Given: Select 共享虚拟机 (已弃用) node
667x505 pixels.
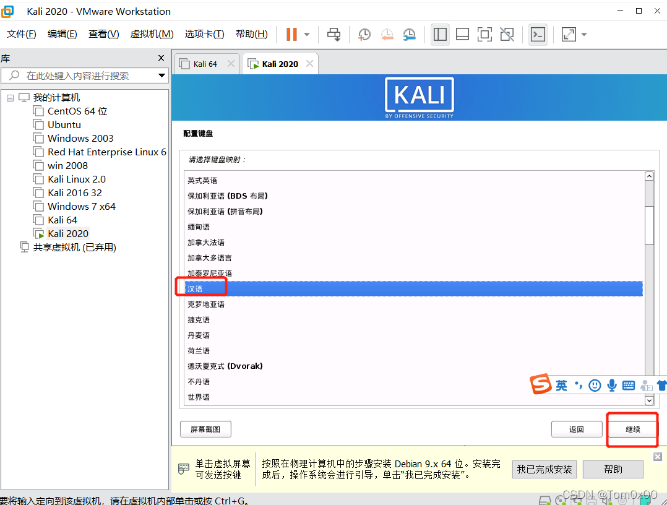Looking at the screenshot, I should click(x=74, y=247).
